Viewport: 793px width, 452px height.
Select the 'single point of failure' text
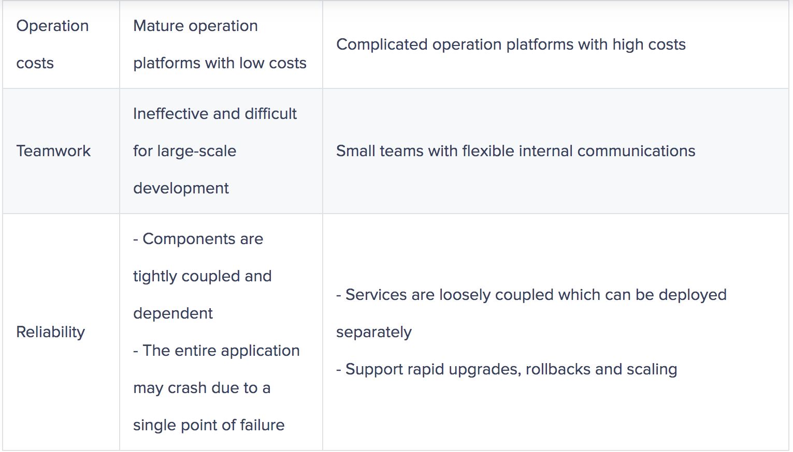tap(209, 425)
